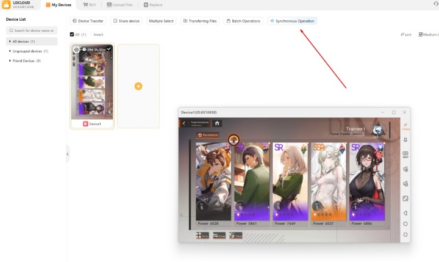The height and width of the screenshot is (262, 439).
Task: Click the Total Power 36455 text
Action: 346,134
